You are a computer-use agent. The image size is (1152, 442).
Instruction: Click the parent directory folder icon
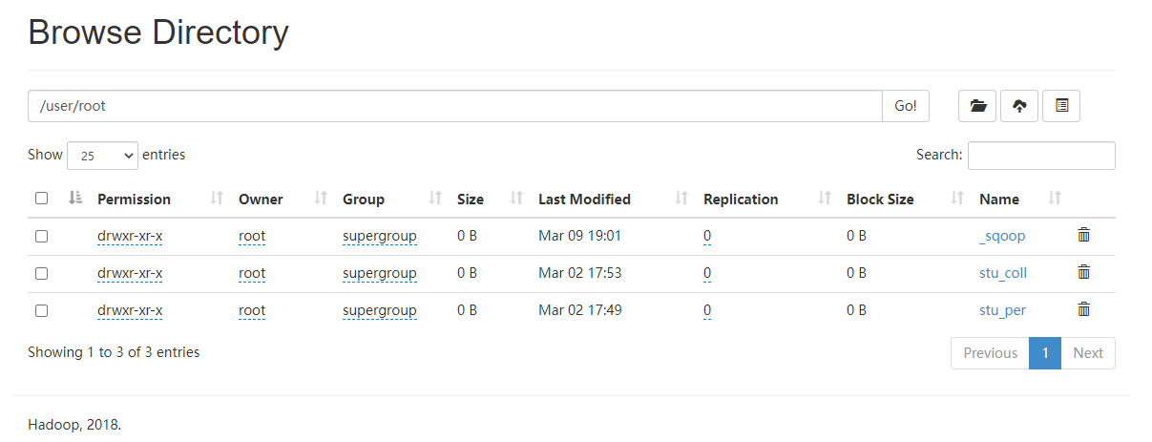click(977, 107)
